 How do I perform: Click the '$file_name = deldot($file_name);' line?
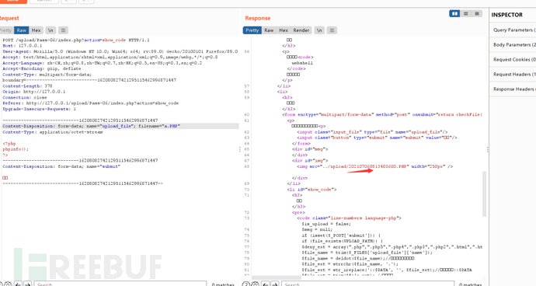358,258
